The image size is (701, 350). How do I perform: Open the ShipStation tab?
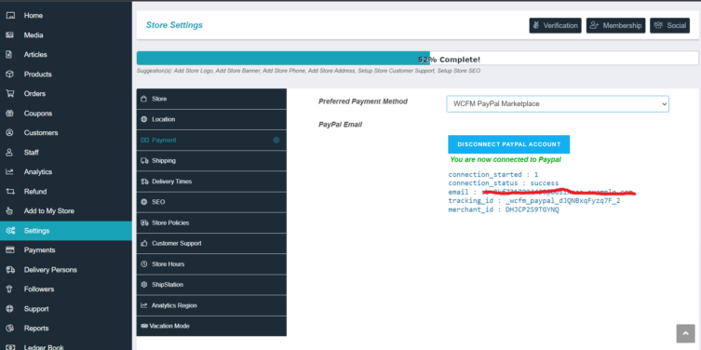(x=211, y=285)
